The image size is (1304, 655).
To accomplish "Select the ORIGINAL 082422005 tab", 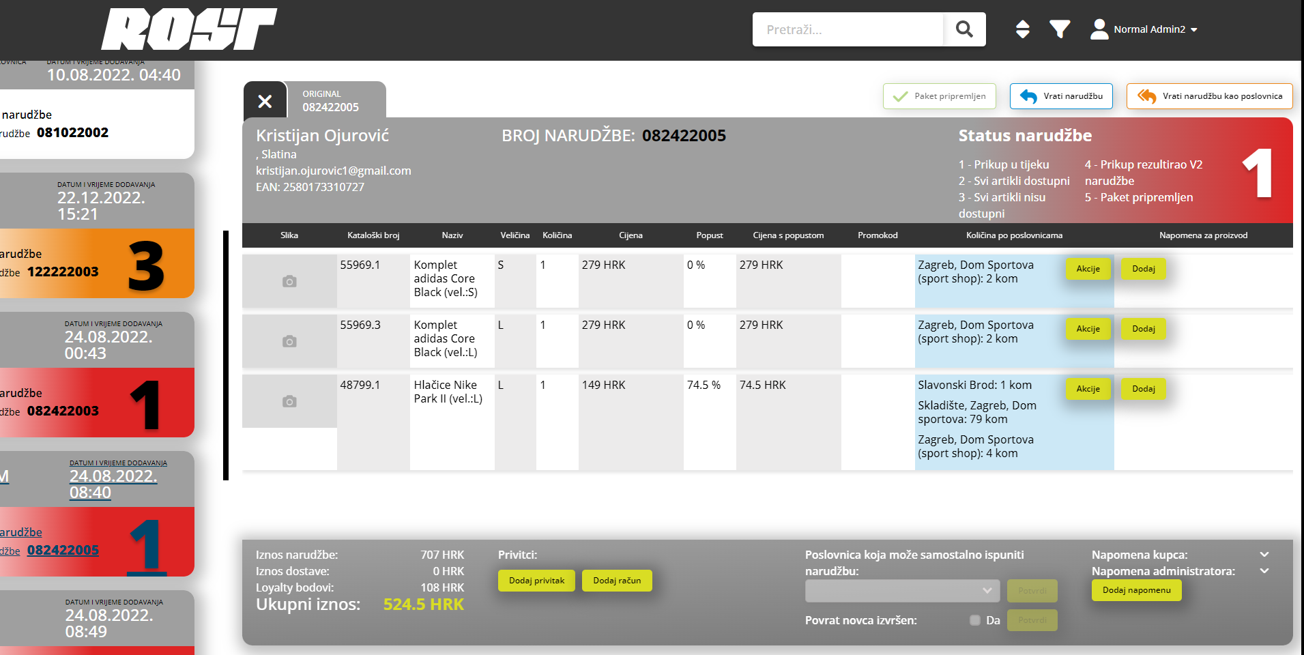I will pyautogui.click(x=336, y=100).
